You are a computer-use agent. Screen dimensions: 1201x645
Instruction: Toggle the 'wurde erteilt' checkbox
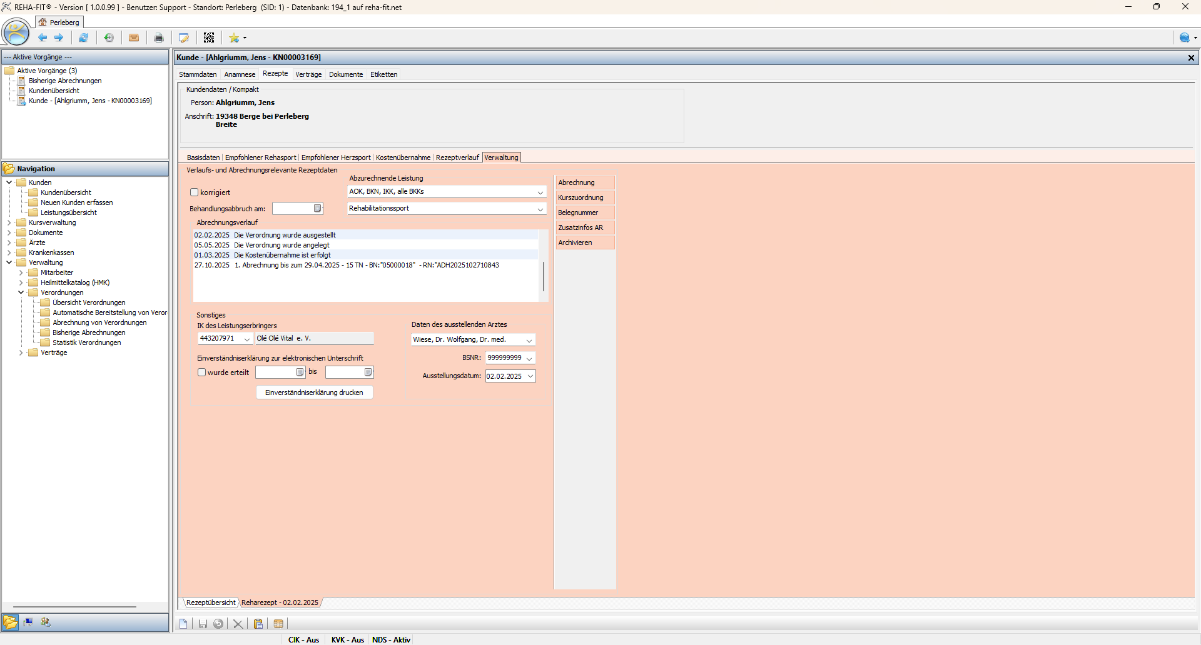click(201, 372)
